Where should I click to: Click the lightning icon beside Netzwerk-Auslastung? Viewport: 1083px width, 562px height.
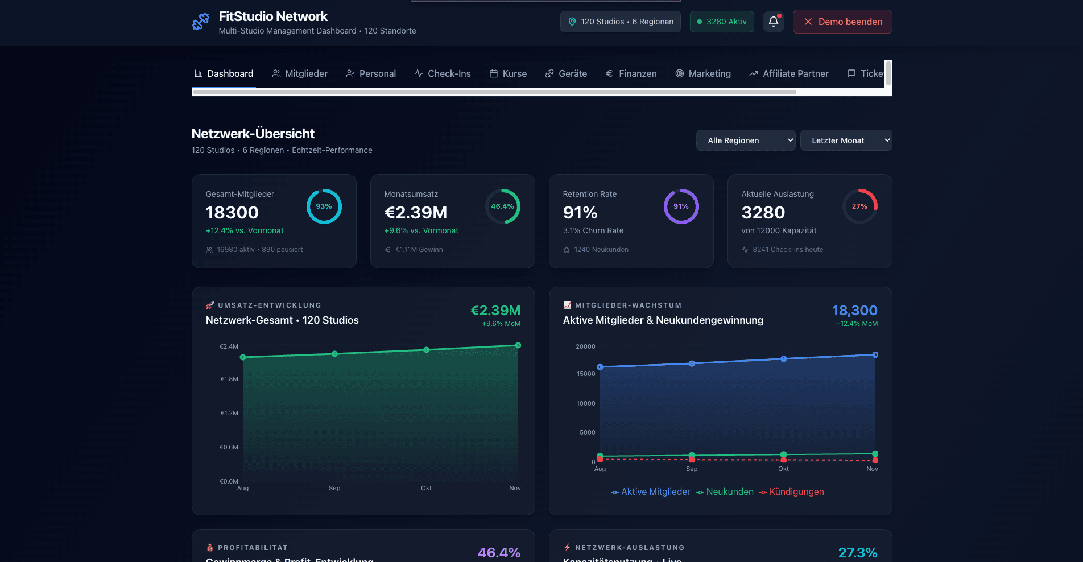click(x=567, y=547)
